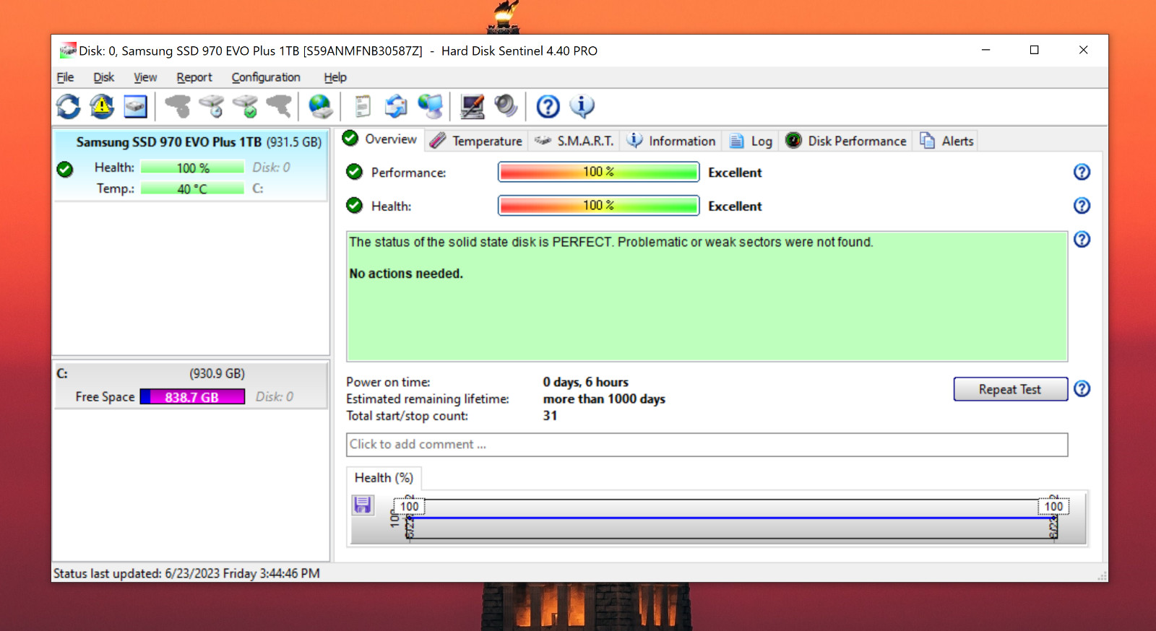The width and height of the screenshot is (1156, 631).
Task: Open the File menu
Action: tap(65, 77)
